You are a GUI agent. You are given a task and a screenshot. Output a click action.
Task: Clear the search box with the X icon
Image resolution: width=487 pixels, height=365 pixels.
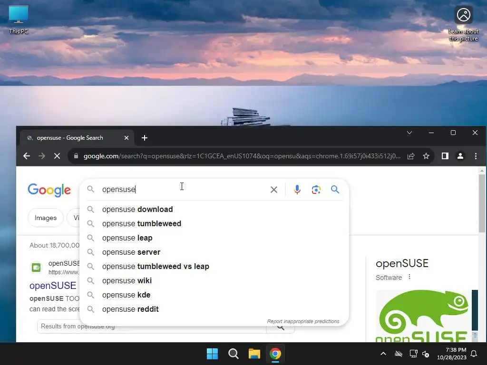[273, 190]
